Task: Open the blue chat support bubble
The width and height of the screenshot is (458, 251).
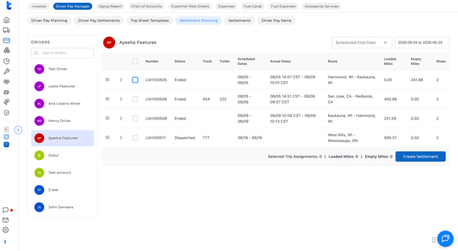Action: click(445, 239)
